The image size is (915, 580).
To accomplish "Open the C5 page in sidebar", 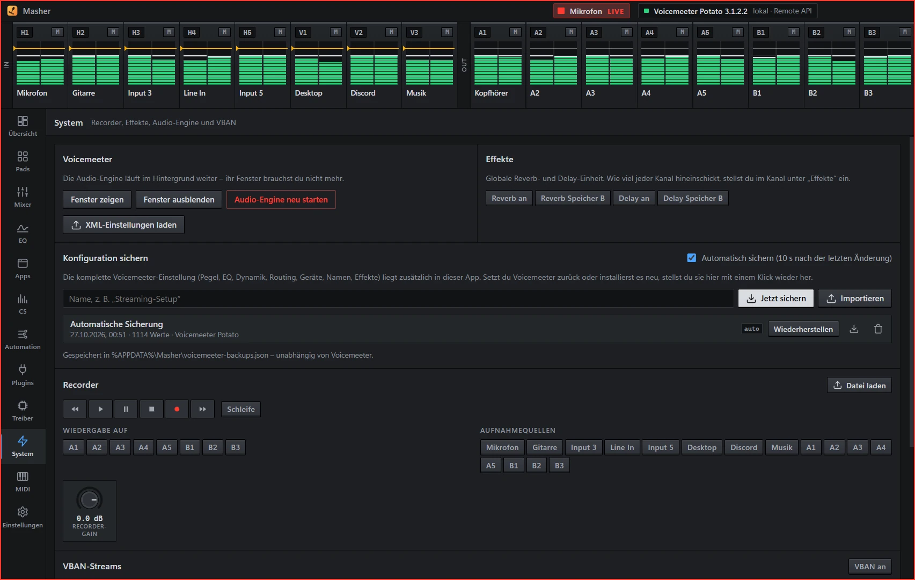I will pos(23,304).
